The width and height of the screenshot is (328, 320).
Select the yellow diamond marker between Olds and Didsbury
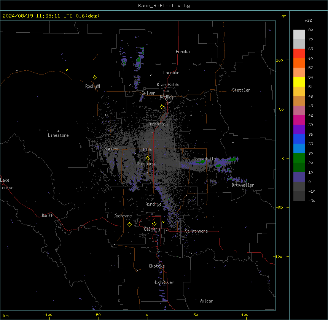148,158
